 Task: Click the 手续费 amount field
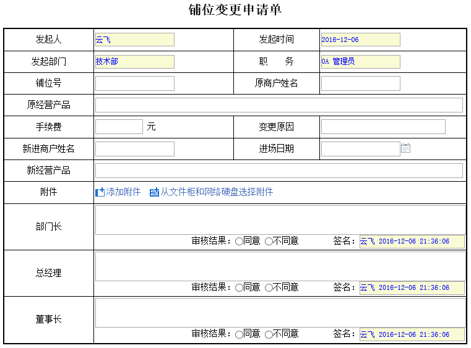click(119, 127)
